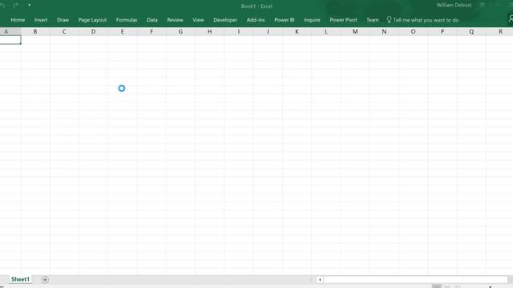Add a new sheet with the plus button
513x288 pixels.
click(45, 280)
